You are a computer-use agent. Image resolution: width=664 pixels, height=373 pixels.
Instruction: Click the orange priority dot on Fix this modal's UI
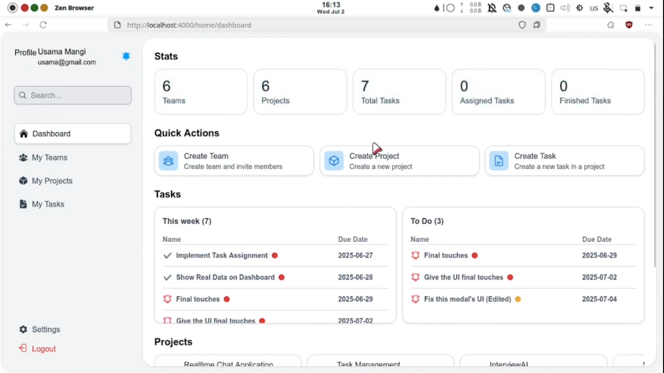517,299
